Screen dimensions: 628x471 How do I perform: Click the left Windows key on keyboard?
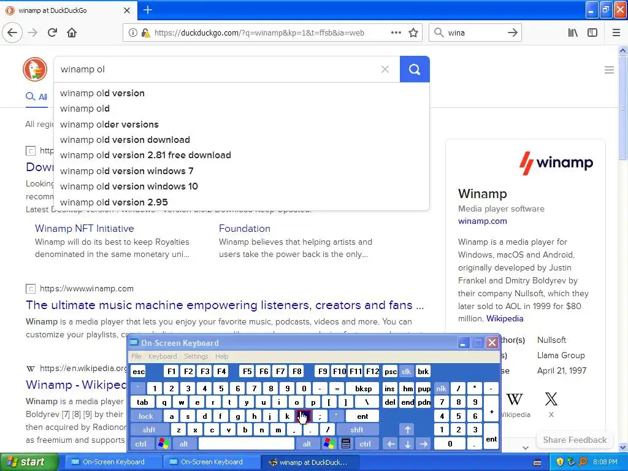(163, 444)
